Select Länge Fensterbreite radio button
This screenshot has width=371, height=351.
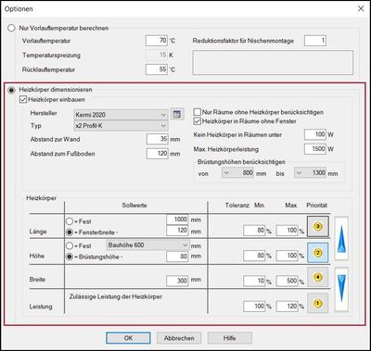pos(70,232)
